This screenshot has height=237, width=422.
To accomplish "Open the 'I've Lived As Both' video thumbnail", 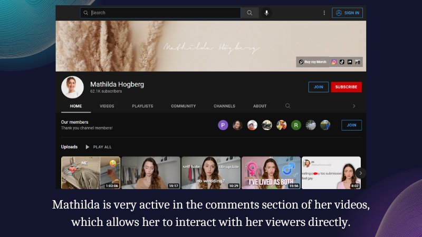I will tap(271, 173).
